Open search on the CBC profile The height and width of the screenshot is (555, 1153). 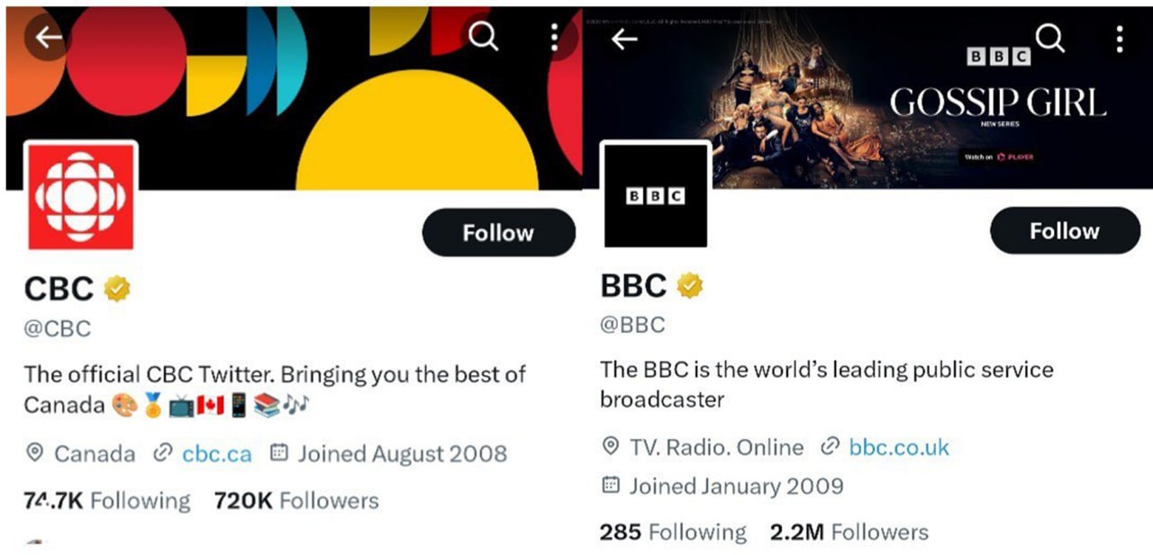click(x=484, y=37)
